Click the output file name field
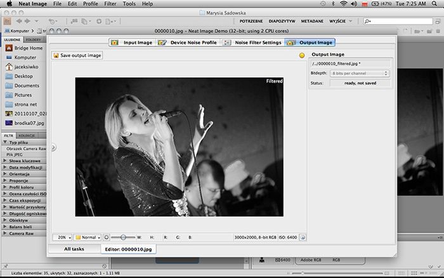The image size is (444, 278). (x=351, y=63)
